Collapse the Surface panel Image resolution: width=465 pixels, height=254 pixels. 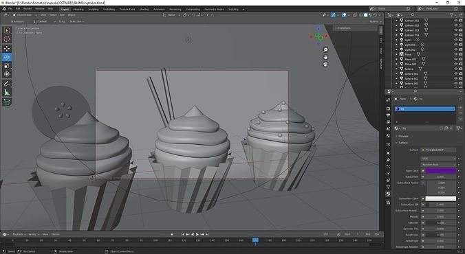402,143
